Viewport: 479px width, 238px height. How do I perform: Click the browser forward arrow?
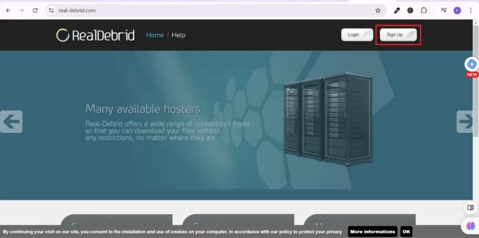coord(22,10)
